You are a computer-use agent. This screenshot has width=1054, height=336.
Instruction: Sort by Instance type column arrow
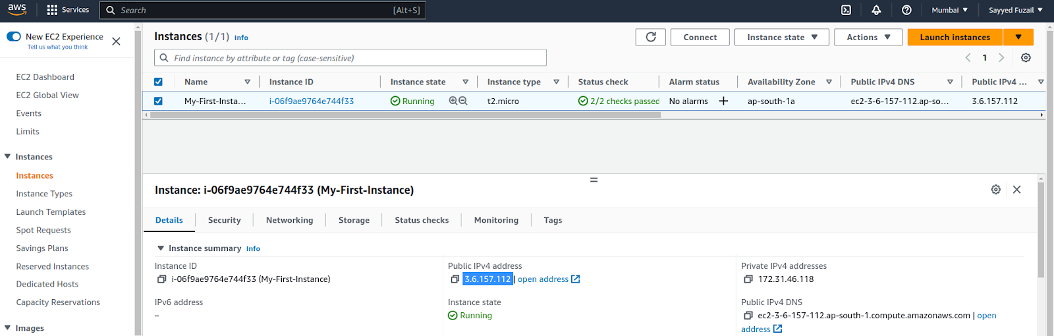(556, 82)
